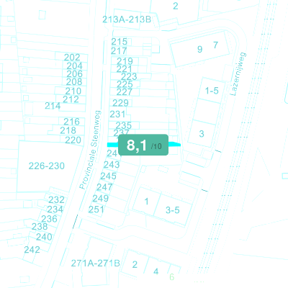Viewport: 288px width, 288px height.
Task: Click house number 240
Action: (x=44, y=237)
